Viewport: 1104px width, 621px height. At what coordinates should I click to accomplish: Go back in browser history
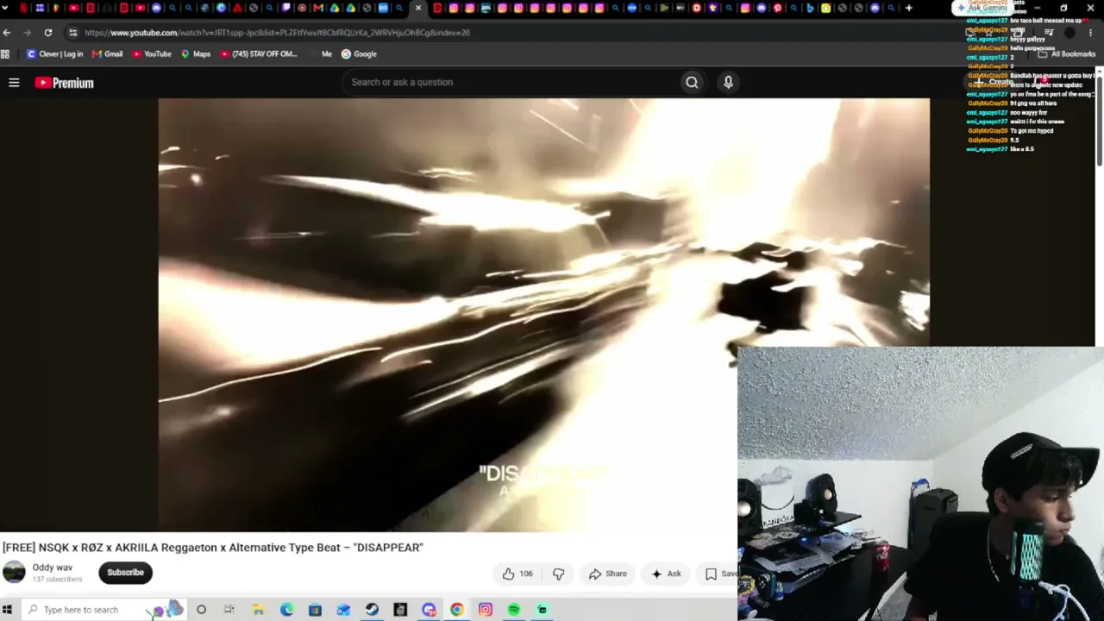pyautogui.click(x=7, y=33)
